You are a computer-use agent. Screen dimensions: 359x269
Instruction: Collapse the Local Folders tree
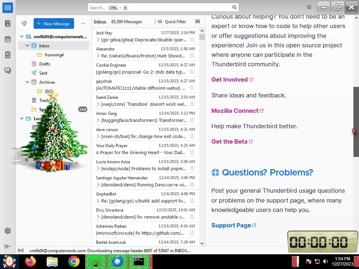coord(22,118)
